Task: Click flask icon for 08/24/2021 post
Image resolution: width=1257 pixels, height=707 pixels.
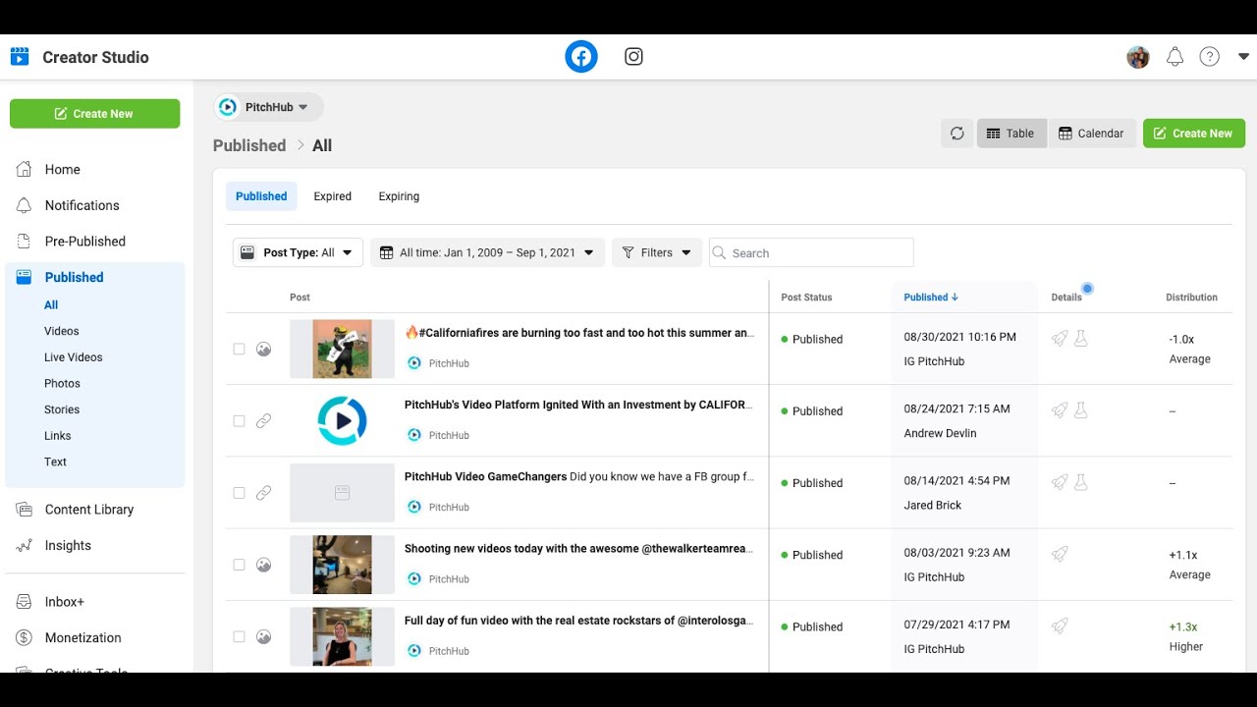Action: pyautogui.click(x=1081, y=410)
